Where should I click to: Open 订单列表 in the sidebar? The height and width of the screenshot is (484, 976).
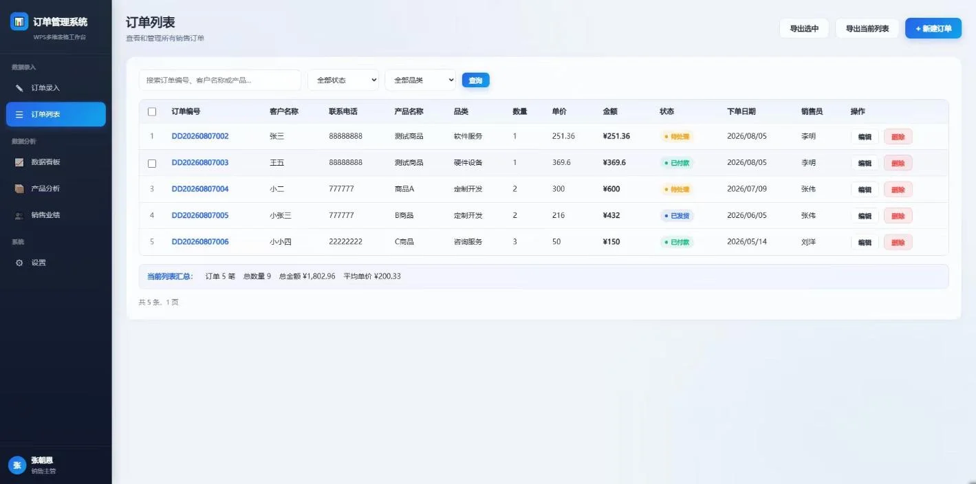coord(56,114)
